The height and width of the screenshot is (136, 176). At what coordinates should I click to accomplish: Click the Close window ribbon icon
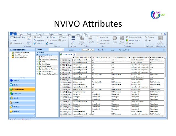[x=47, y=43]
